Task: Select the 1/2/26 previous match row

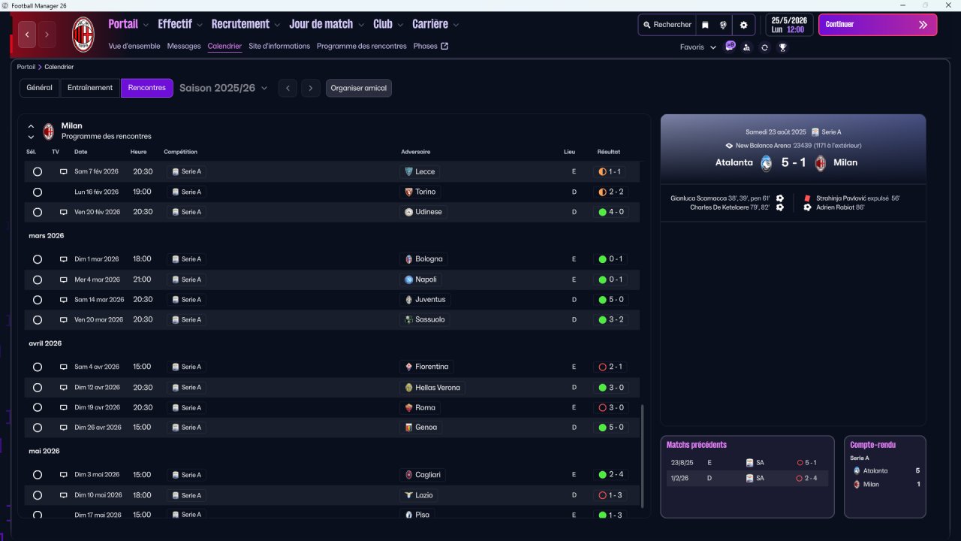Action: pyautogui.click(x=747, y=479)
